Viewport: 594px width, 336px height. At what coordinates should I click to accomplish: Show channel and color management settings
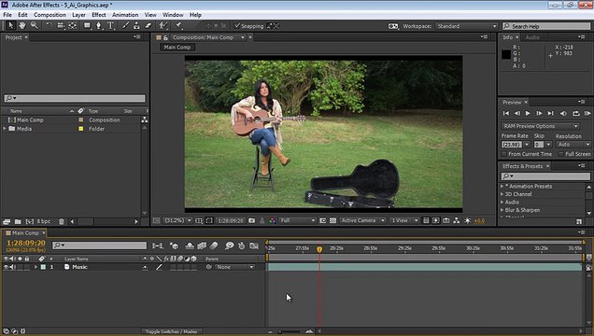click(x=272, y=220)
